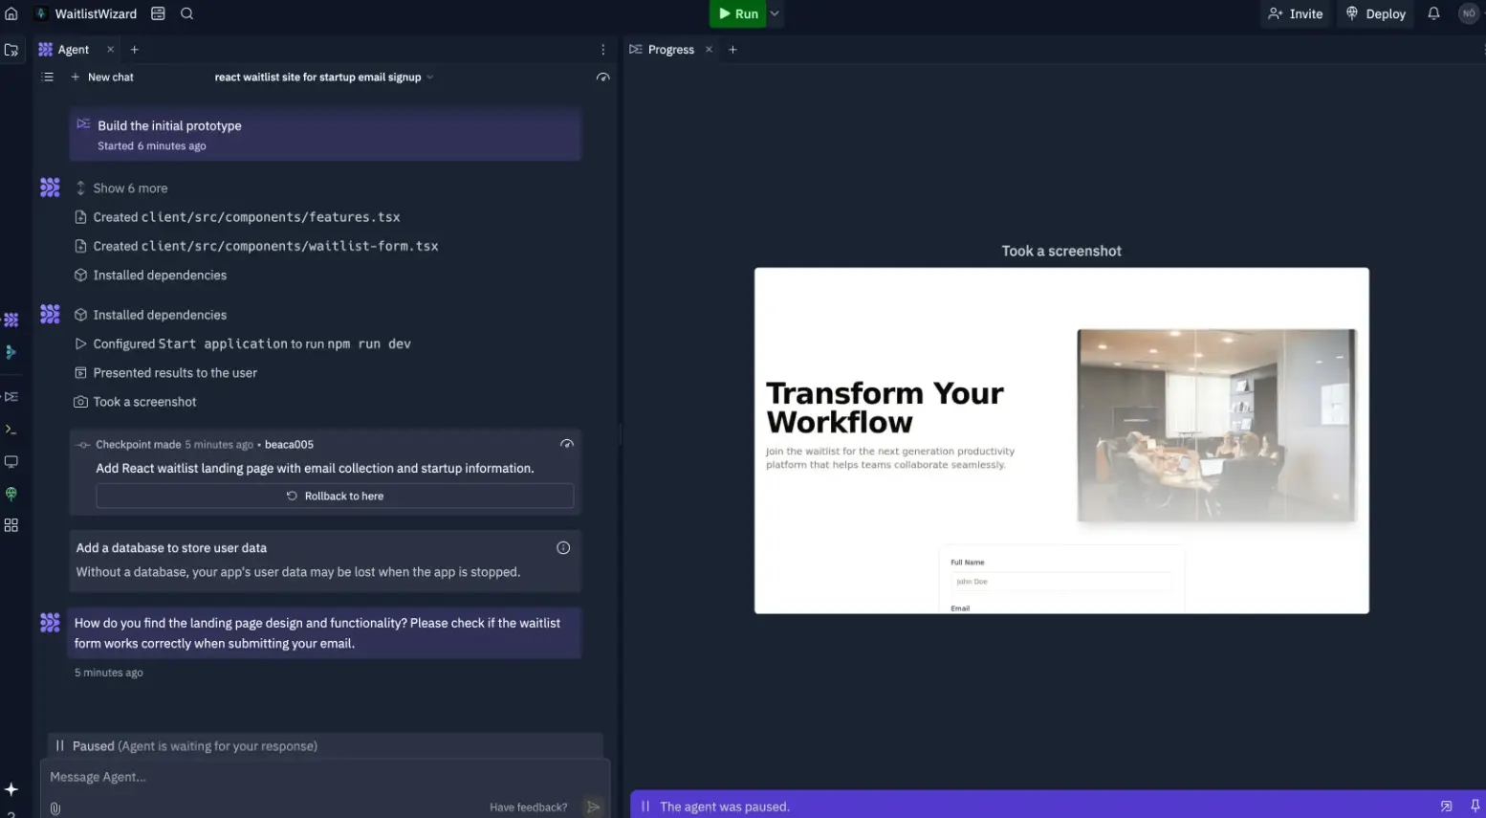Deploy the WaitlistWizard app
Screen dimensions: 1486x818
(1376, 13)
